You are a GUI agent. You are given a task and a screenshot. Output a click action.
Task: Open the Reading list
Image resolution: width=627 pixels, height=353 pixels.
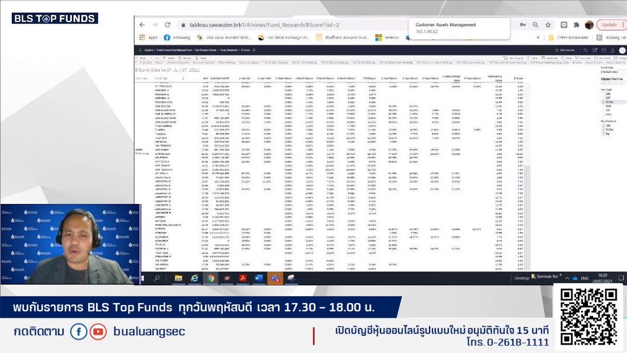coord(611,37)
